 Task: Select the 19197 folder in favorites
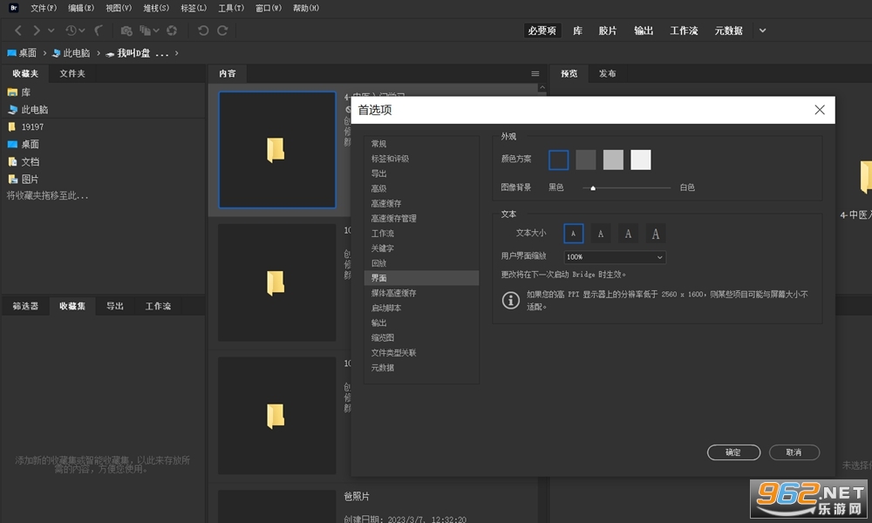tap(25, 126)
